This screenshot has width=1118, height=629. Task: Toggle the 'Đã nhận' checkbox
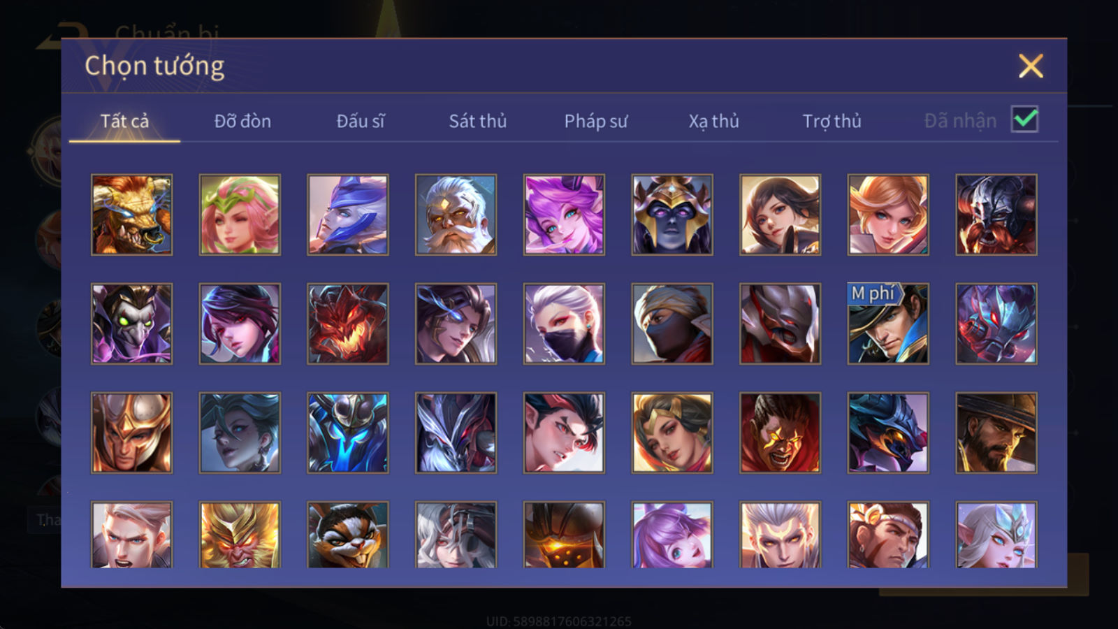coord(1025,120)
